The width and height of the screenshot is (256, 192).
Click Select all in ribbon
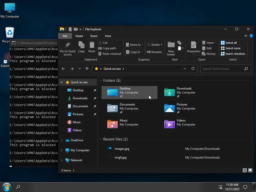229,43
